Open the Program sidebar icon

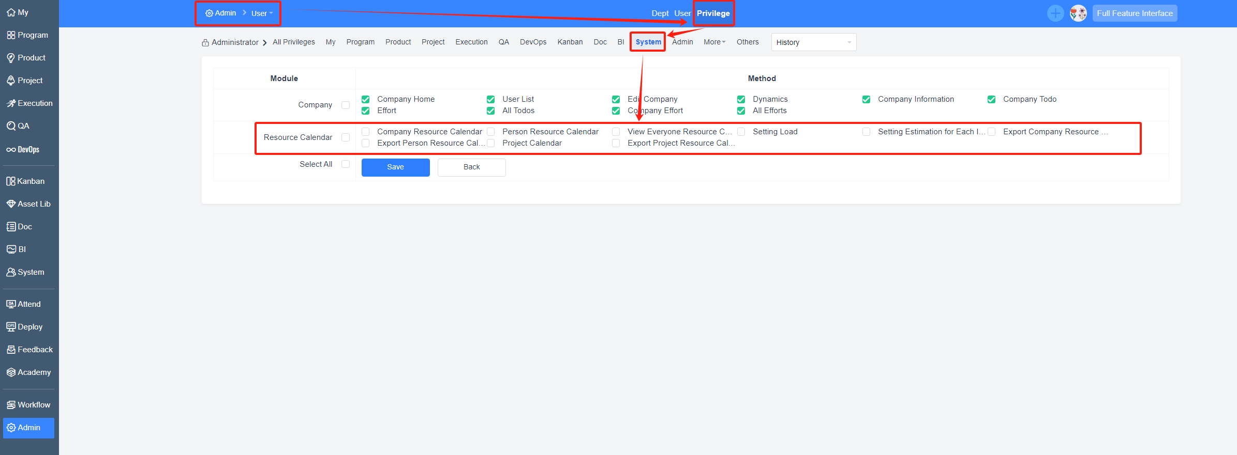(x=11, y=35)
